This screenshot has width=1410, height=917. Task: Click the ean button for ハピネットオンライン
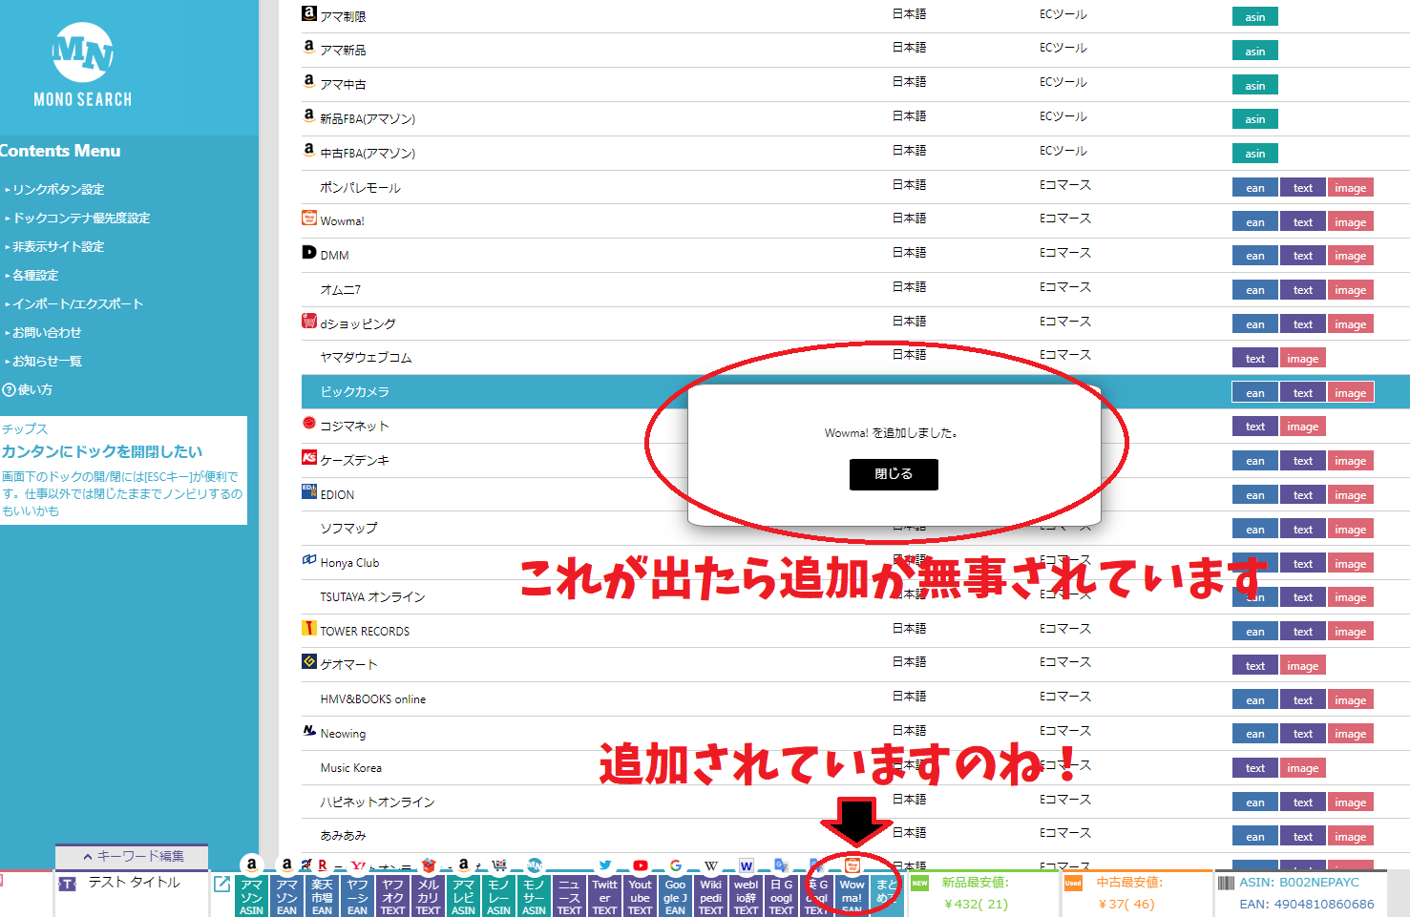coord(1254,802)
